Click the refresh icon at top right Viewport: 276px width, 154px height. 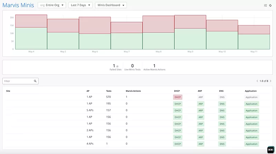tap(270, 6)
